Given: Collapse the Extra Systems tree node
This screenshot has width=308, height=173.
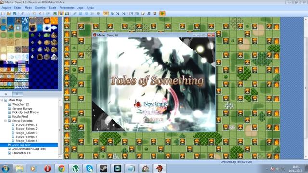Looking at the screenshot, I should [5, 121].
